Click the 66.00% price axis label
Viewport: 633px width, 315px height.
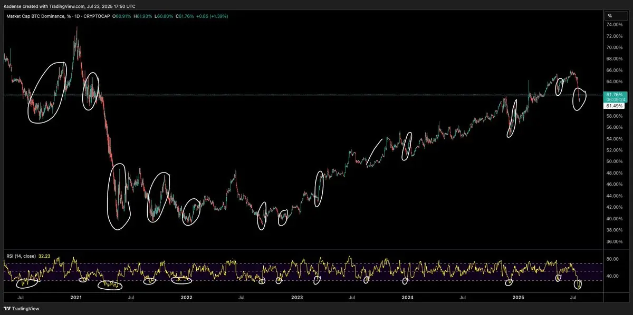click(615, 70)
